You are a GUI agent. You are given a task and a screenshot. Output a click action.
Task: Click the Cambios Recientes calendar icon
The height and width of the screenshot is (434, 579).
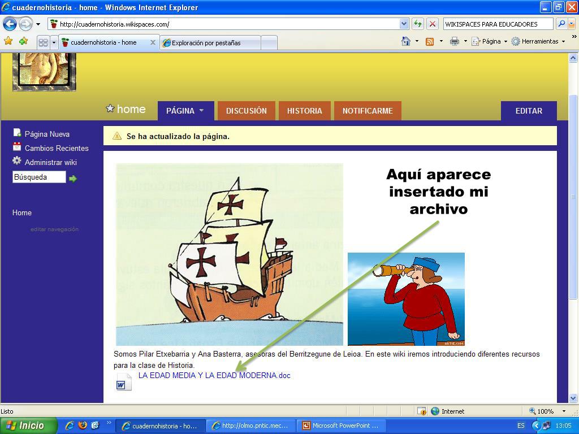(x=17, y=146)
